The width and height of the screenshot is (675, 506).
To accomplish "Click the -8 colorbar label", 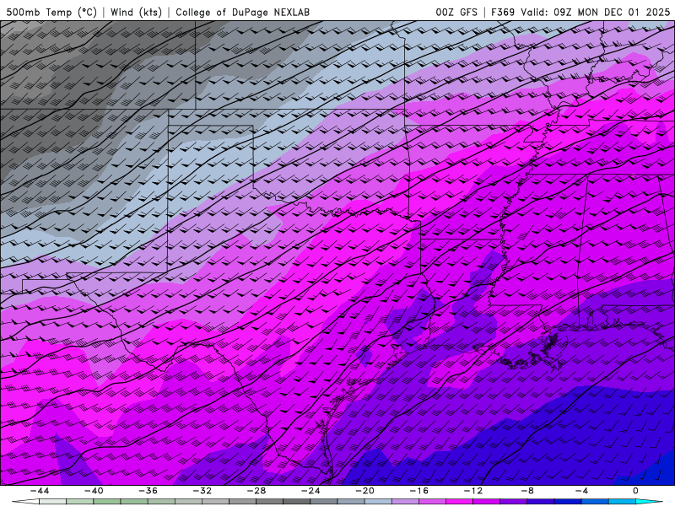I will (x=527, y=491).
